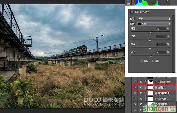Click the Properties panel vertical scrollbar
Screen dimensions: 177x113
(x=174, y=44)
